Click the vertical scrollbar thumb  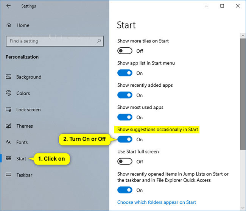(243, 94)
